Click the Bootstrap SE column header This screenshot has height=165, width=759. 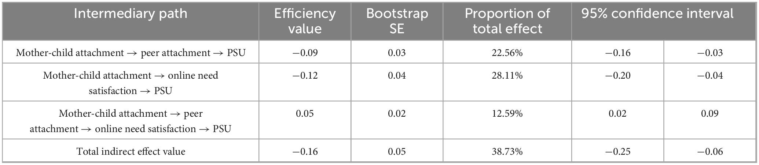(x=397, y=21)
